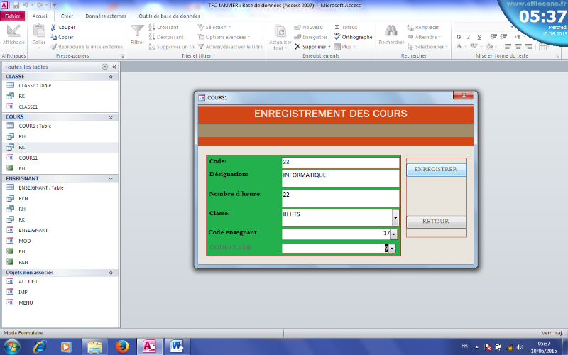568x355 pixels.
Task: Click into the Désignation text field
Action: pyautogui.click(x=340, y=177)
